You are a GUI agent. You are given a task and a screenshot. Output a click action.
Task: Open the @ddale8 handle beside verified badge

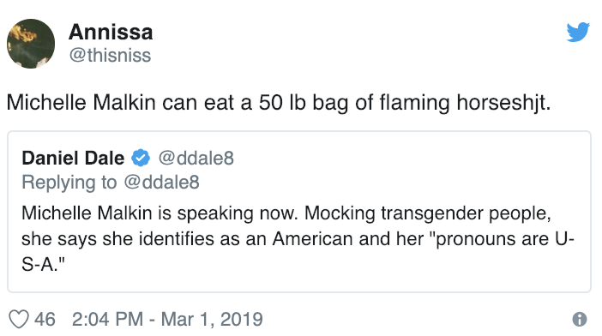point(196,158)
